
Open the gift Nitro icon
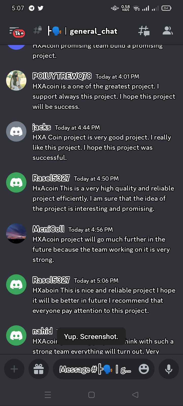(x=39, y=369)
